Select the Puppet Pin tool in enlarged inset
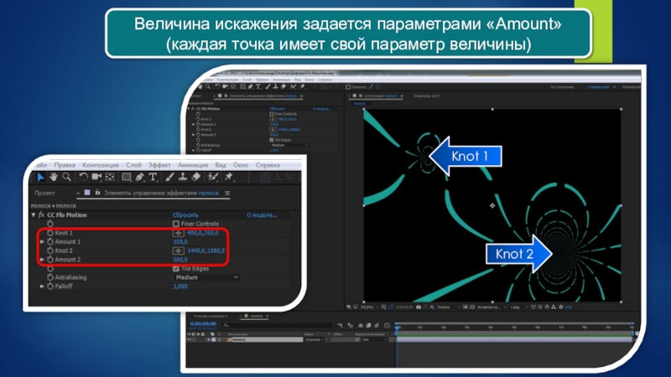This screenshot has height=377, width=671. (228, 177)
